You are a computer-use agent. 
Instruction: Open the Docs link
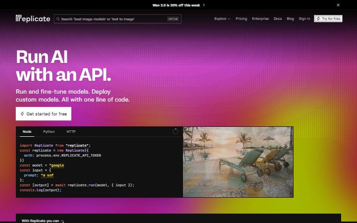(278, 19)
